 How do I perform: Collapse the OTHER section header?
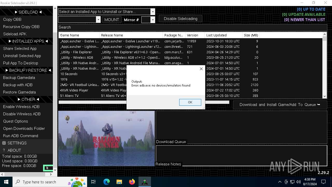(x=28, y=99)
